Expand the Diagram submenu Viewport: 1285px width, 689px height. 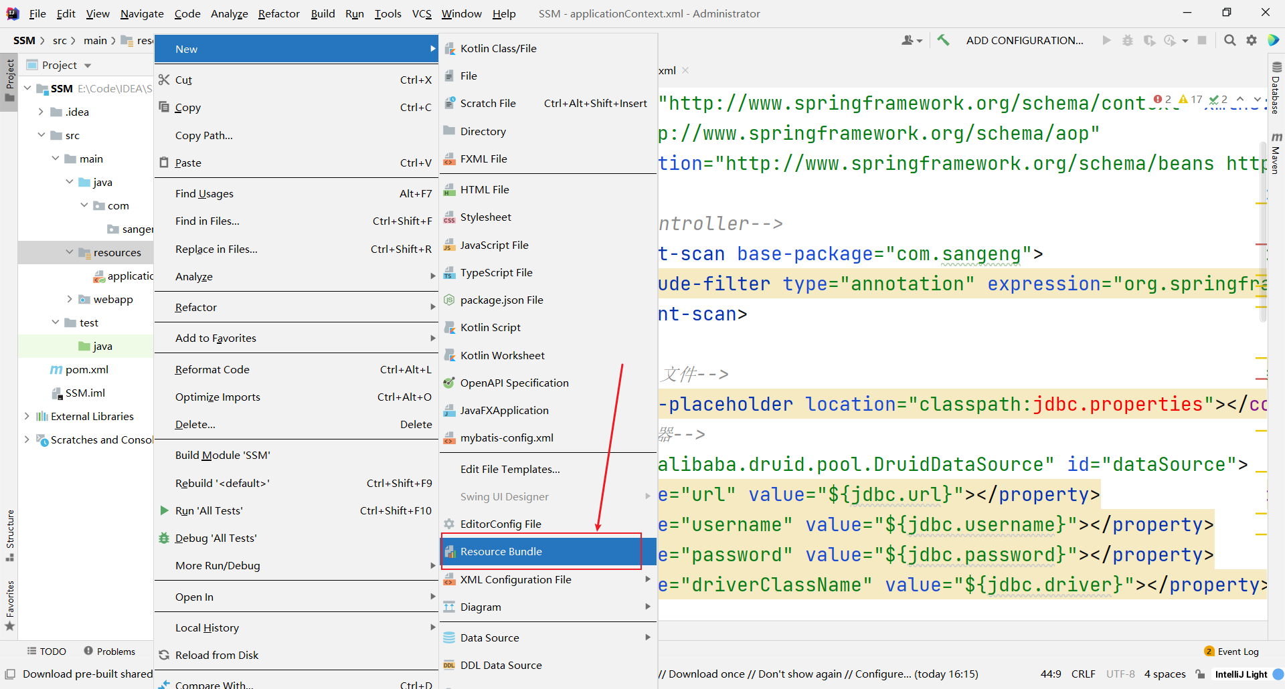tap(548, 607)
